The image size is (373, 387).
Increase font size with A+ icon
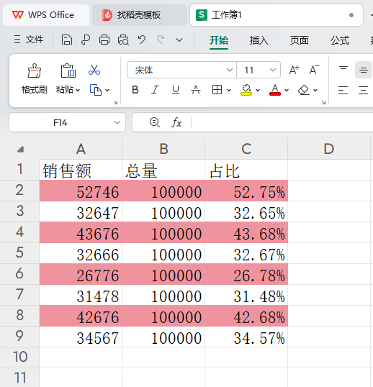point(294,70)
